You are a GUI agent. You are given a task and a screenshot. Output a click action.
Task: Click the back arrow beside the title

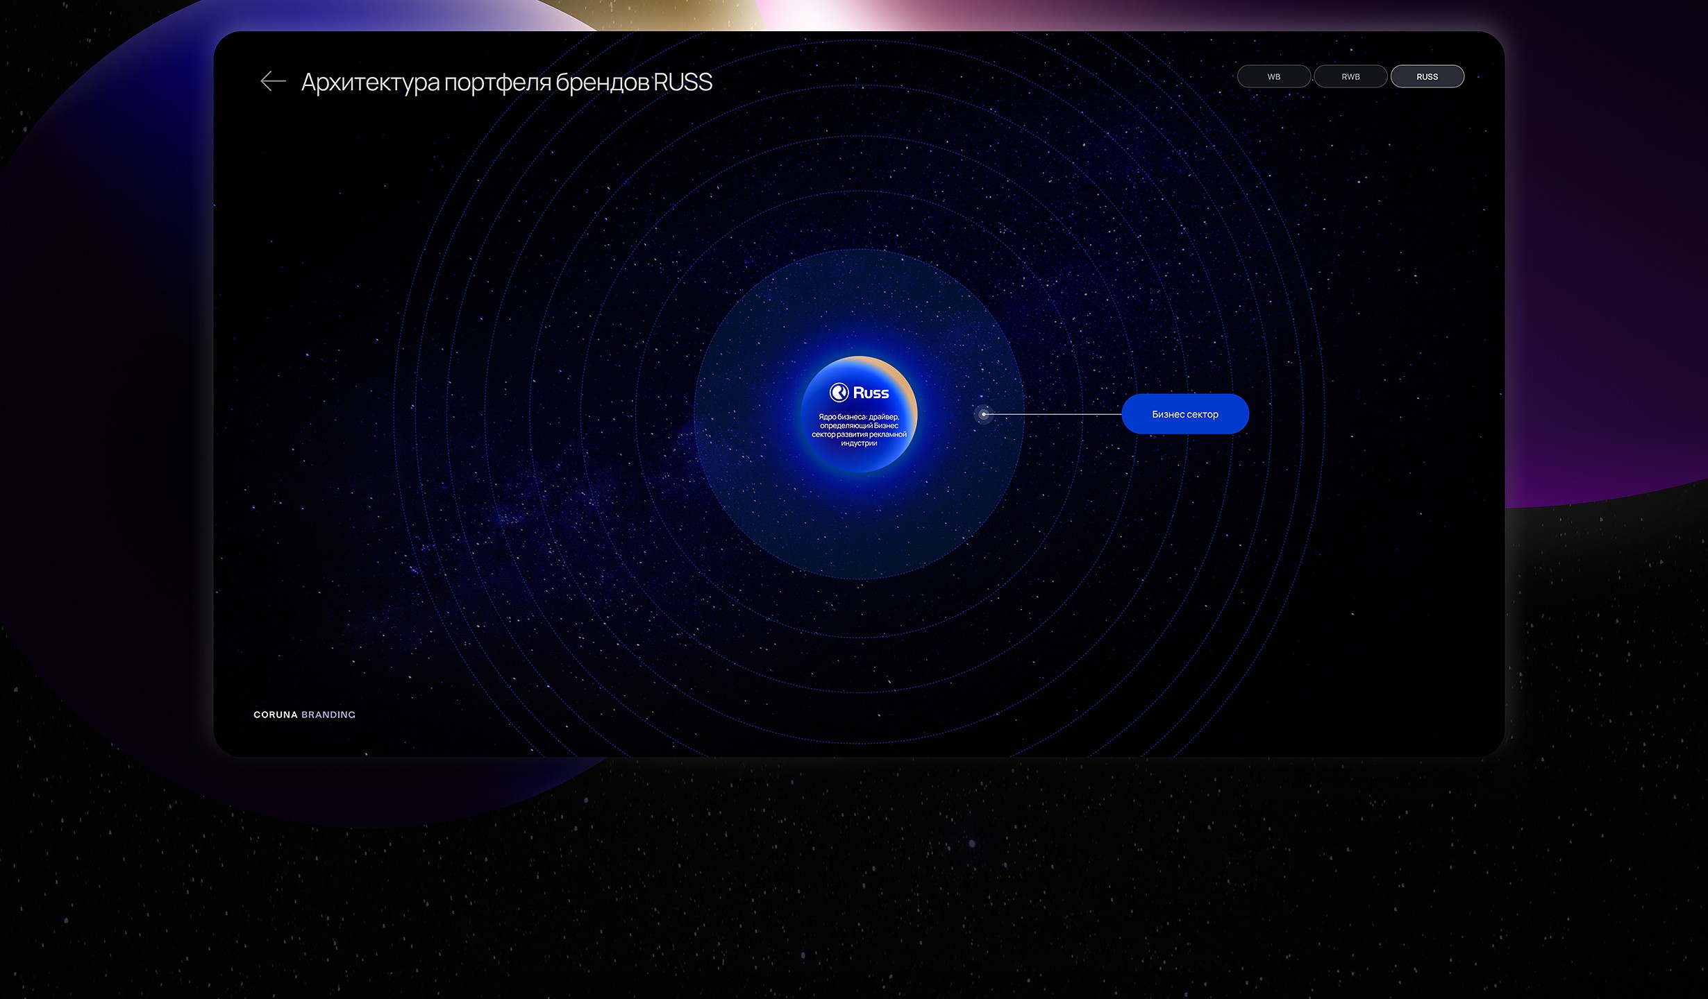point(273,81)
